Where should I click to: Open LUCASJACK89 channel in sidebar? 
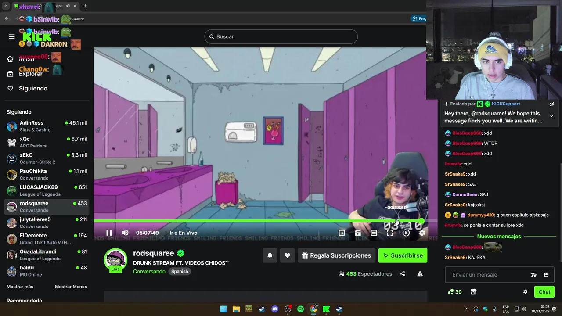point(47,190)
